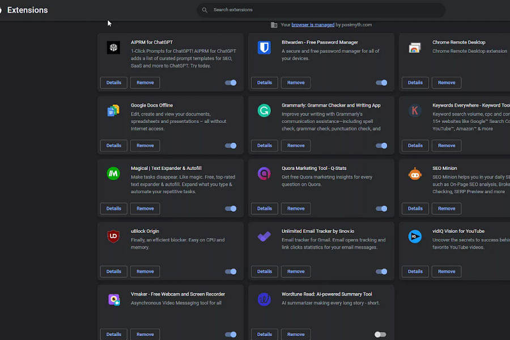
Task: Click the uBlock Origin shield icon
Action: click(x=113, y=236)
